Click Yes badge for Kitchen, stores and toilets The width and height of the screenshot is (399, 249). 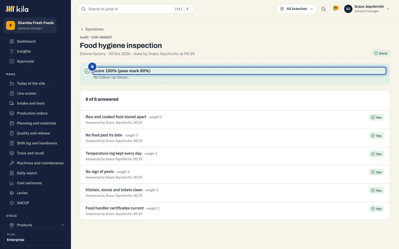(x=376, y=191)
